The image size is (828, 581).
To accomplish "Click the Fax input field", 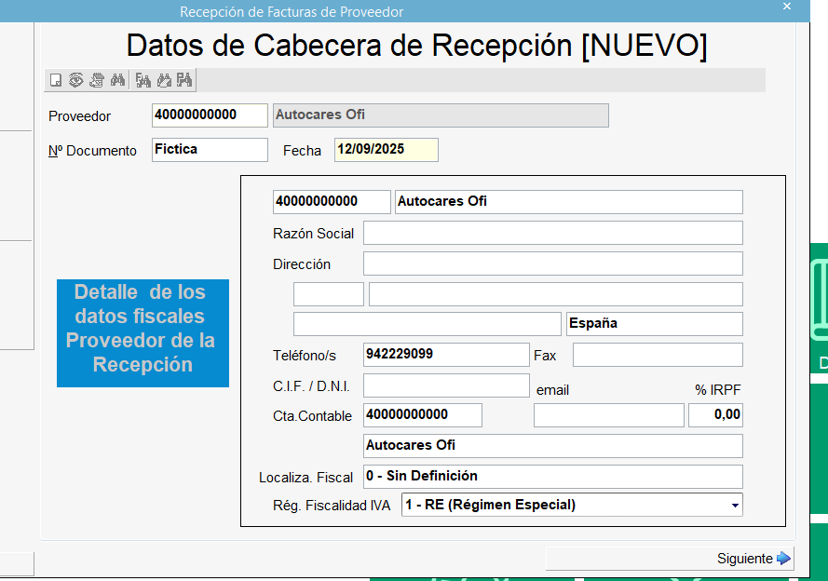I will (x=657, y=355).
